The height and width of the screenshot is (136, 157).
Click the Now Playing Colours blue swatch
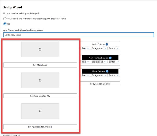(x=110, y=58)
